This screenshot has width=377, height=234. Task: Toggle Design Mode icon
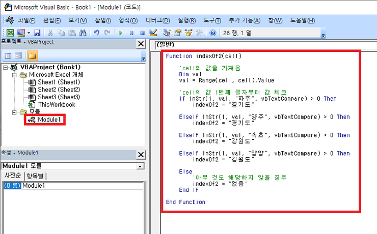click(x=153, y=33)
